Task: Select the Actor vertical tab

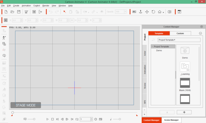Action: coord(145,53)
